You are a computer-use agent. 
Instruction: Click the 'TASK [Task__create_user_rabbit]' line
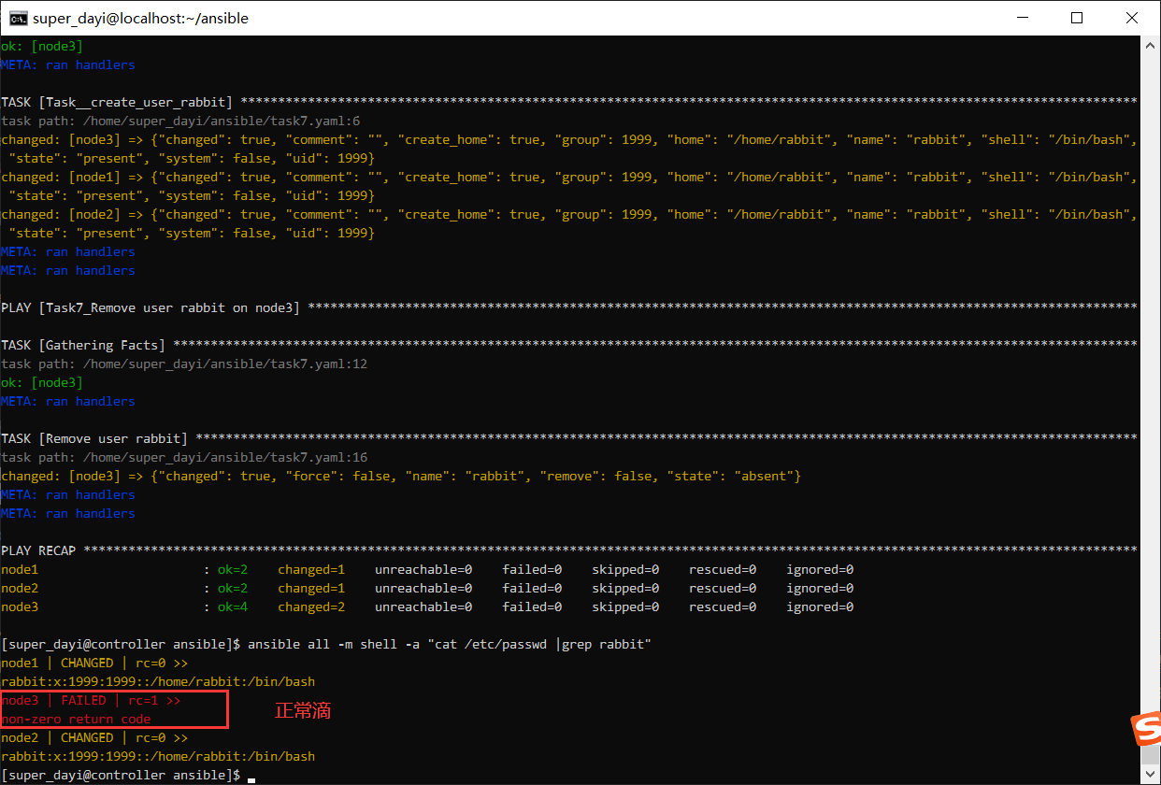click(569, 102)
